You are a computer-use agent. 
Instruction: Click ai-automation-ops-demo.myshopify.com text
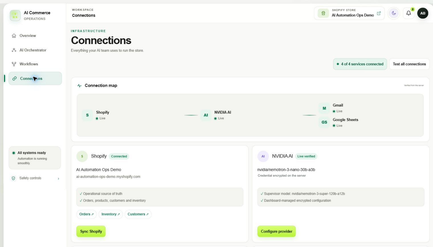click(108, 177)
